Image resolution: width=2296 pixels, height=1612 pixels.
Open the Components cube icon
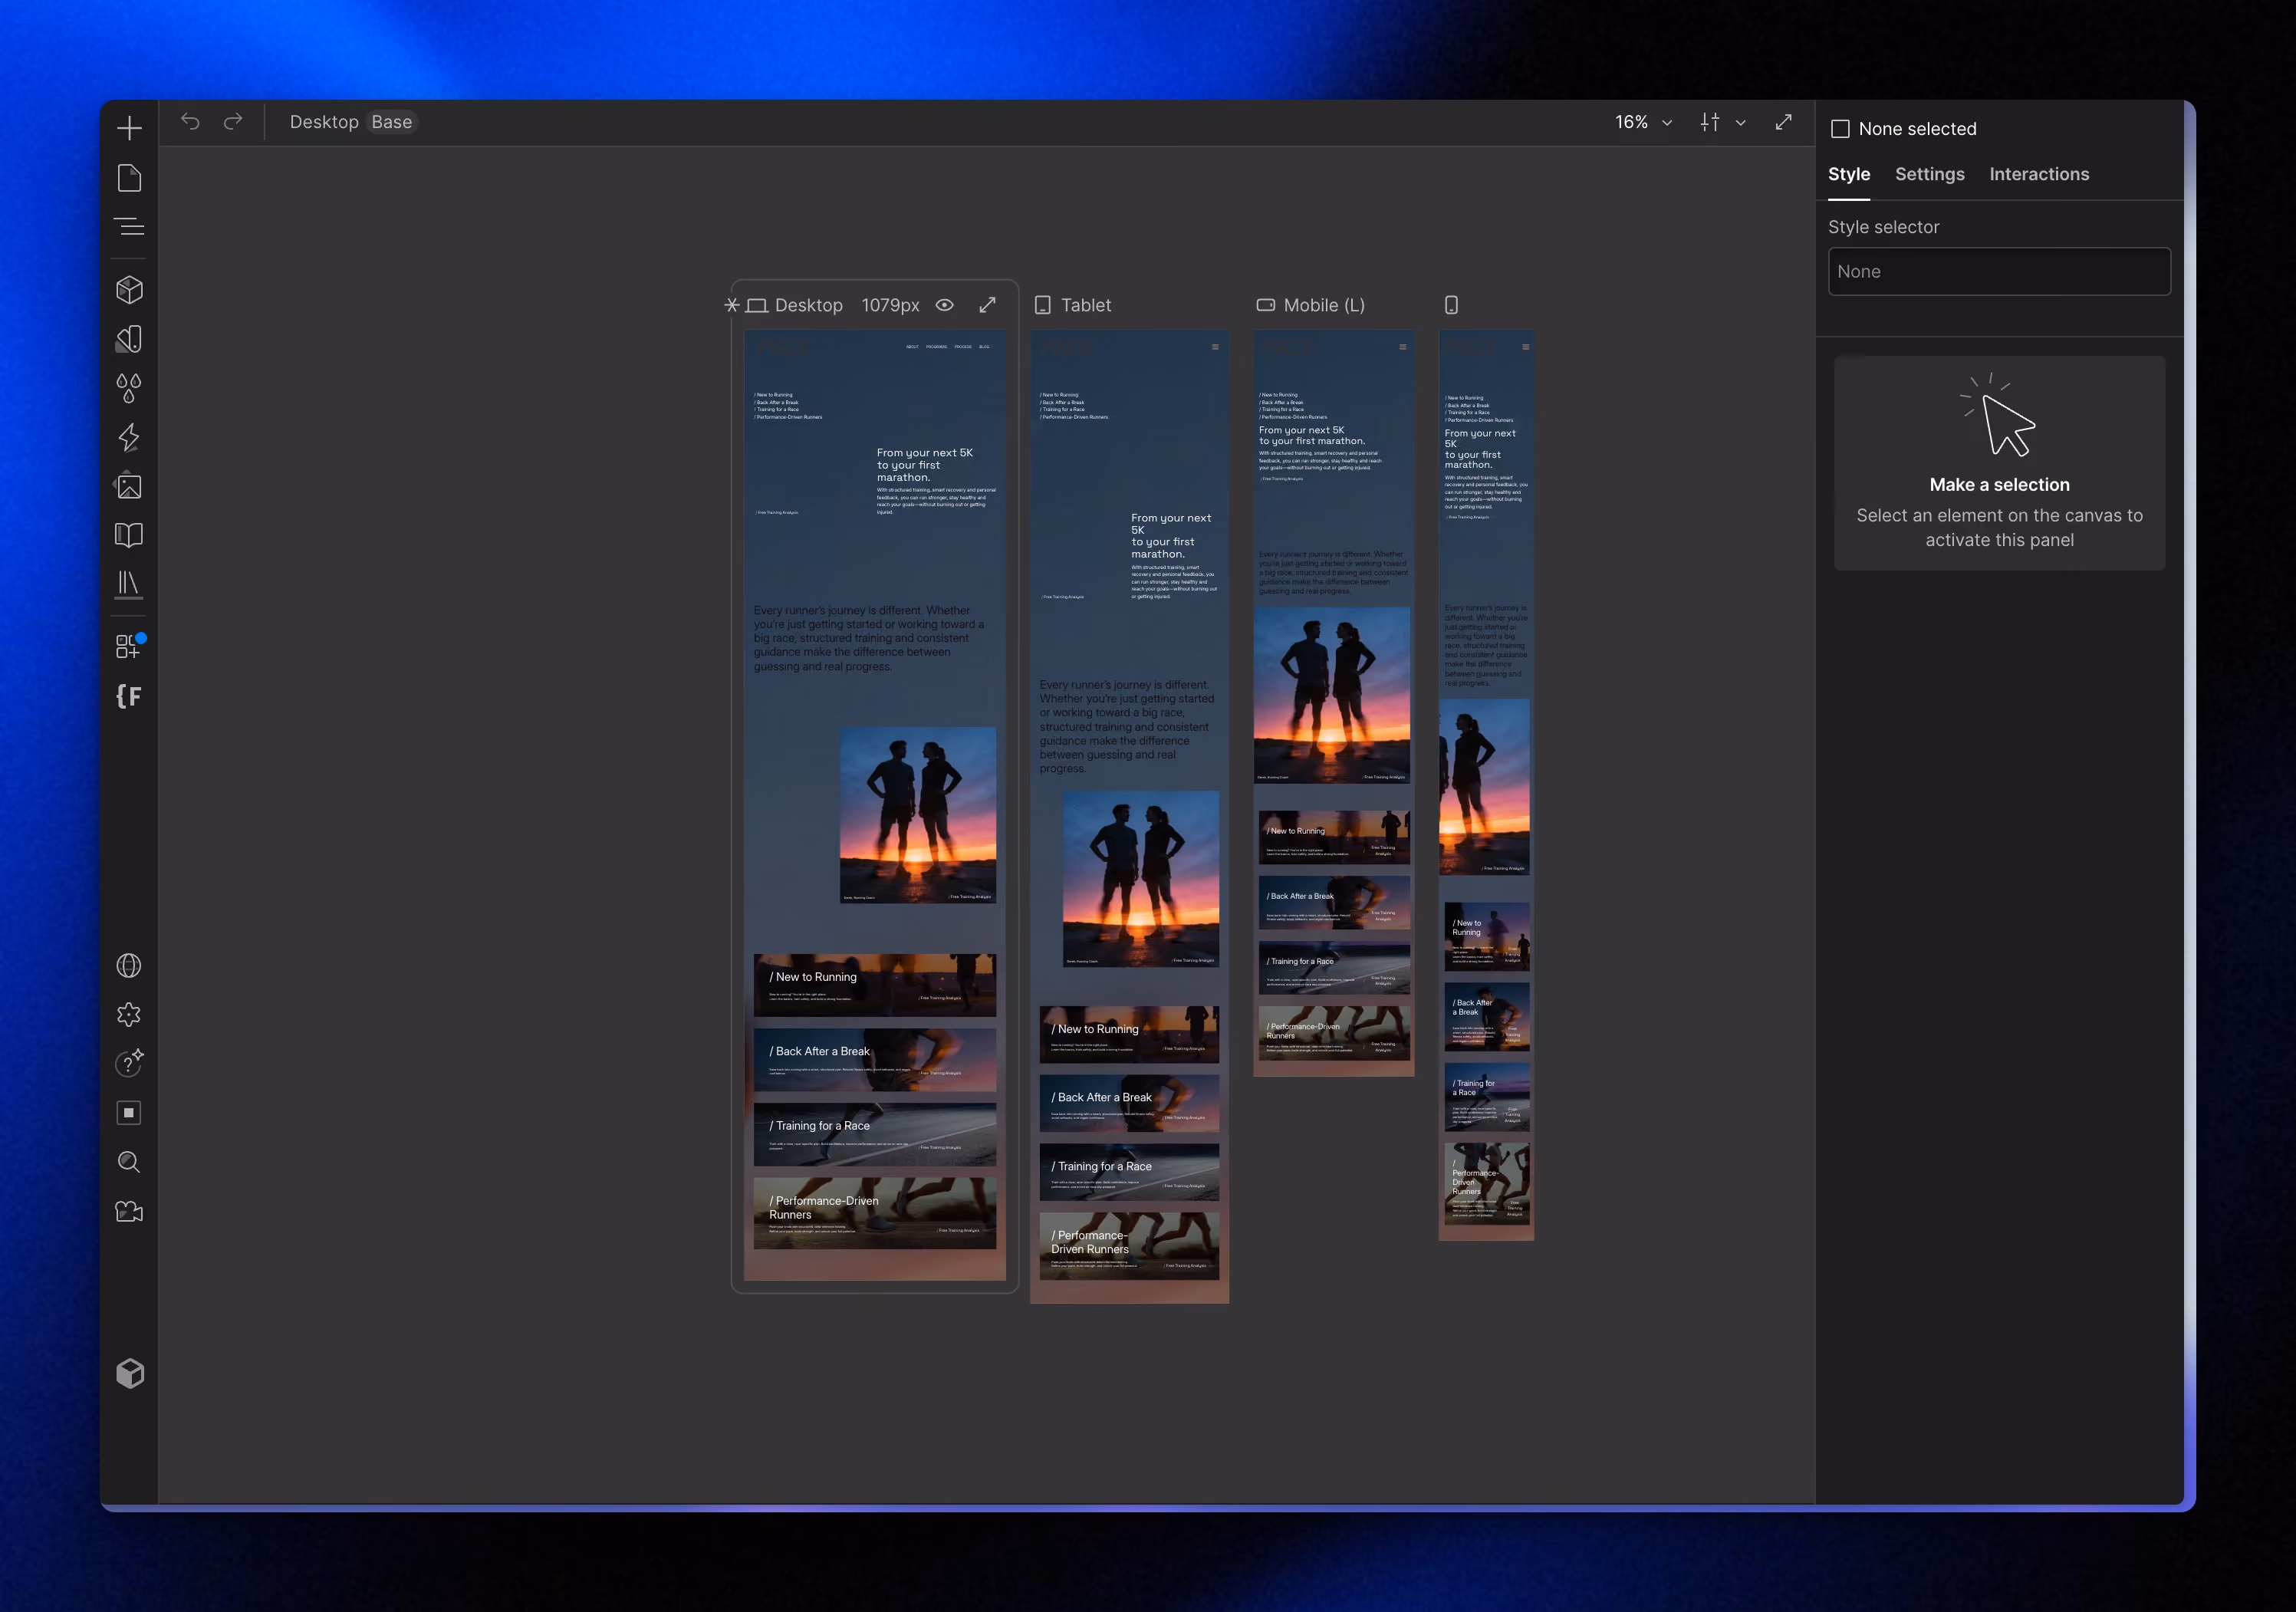[x=129, y=290]
